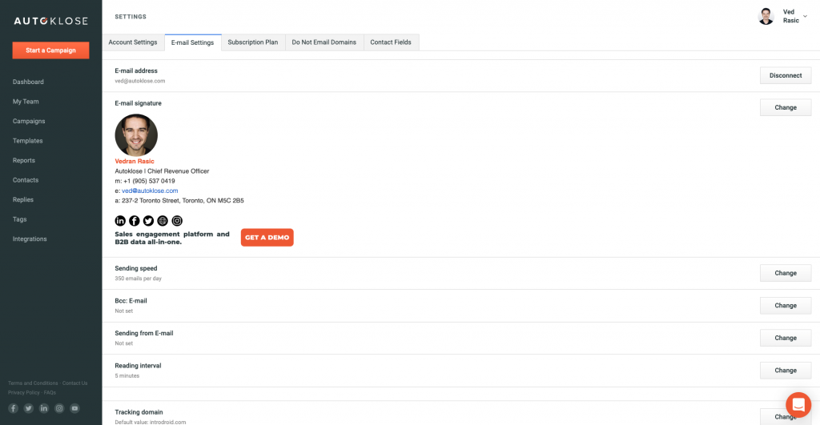Open the LinkedIn icon in sidebar footer
Image resolution: width=820 pixels, height=425 pixels.
coord(44,408)
